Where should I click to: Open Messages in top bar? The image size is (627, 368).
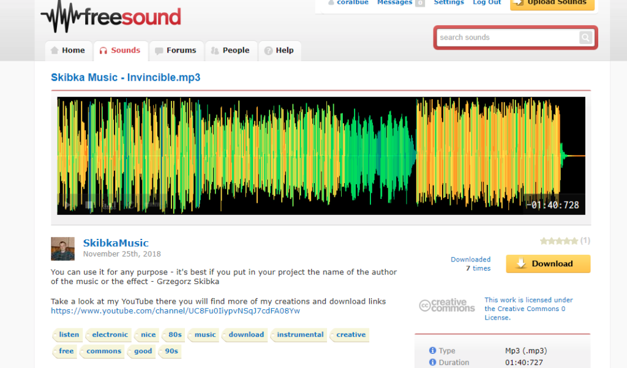[x=394, y=2]
